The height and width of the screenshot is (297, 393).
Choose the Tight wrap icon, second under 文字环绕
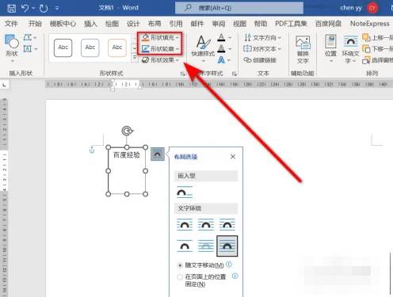click(206, 224)
